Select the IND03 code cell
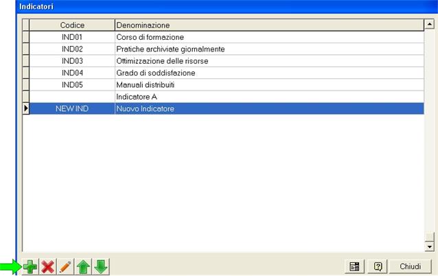The width and height of the screenshot is (438, 276). tap(72, 61)
